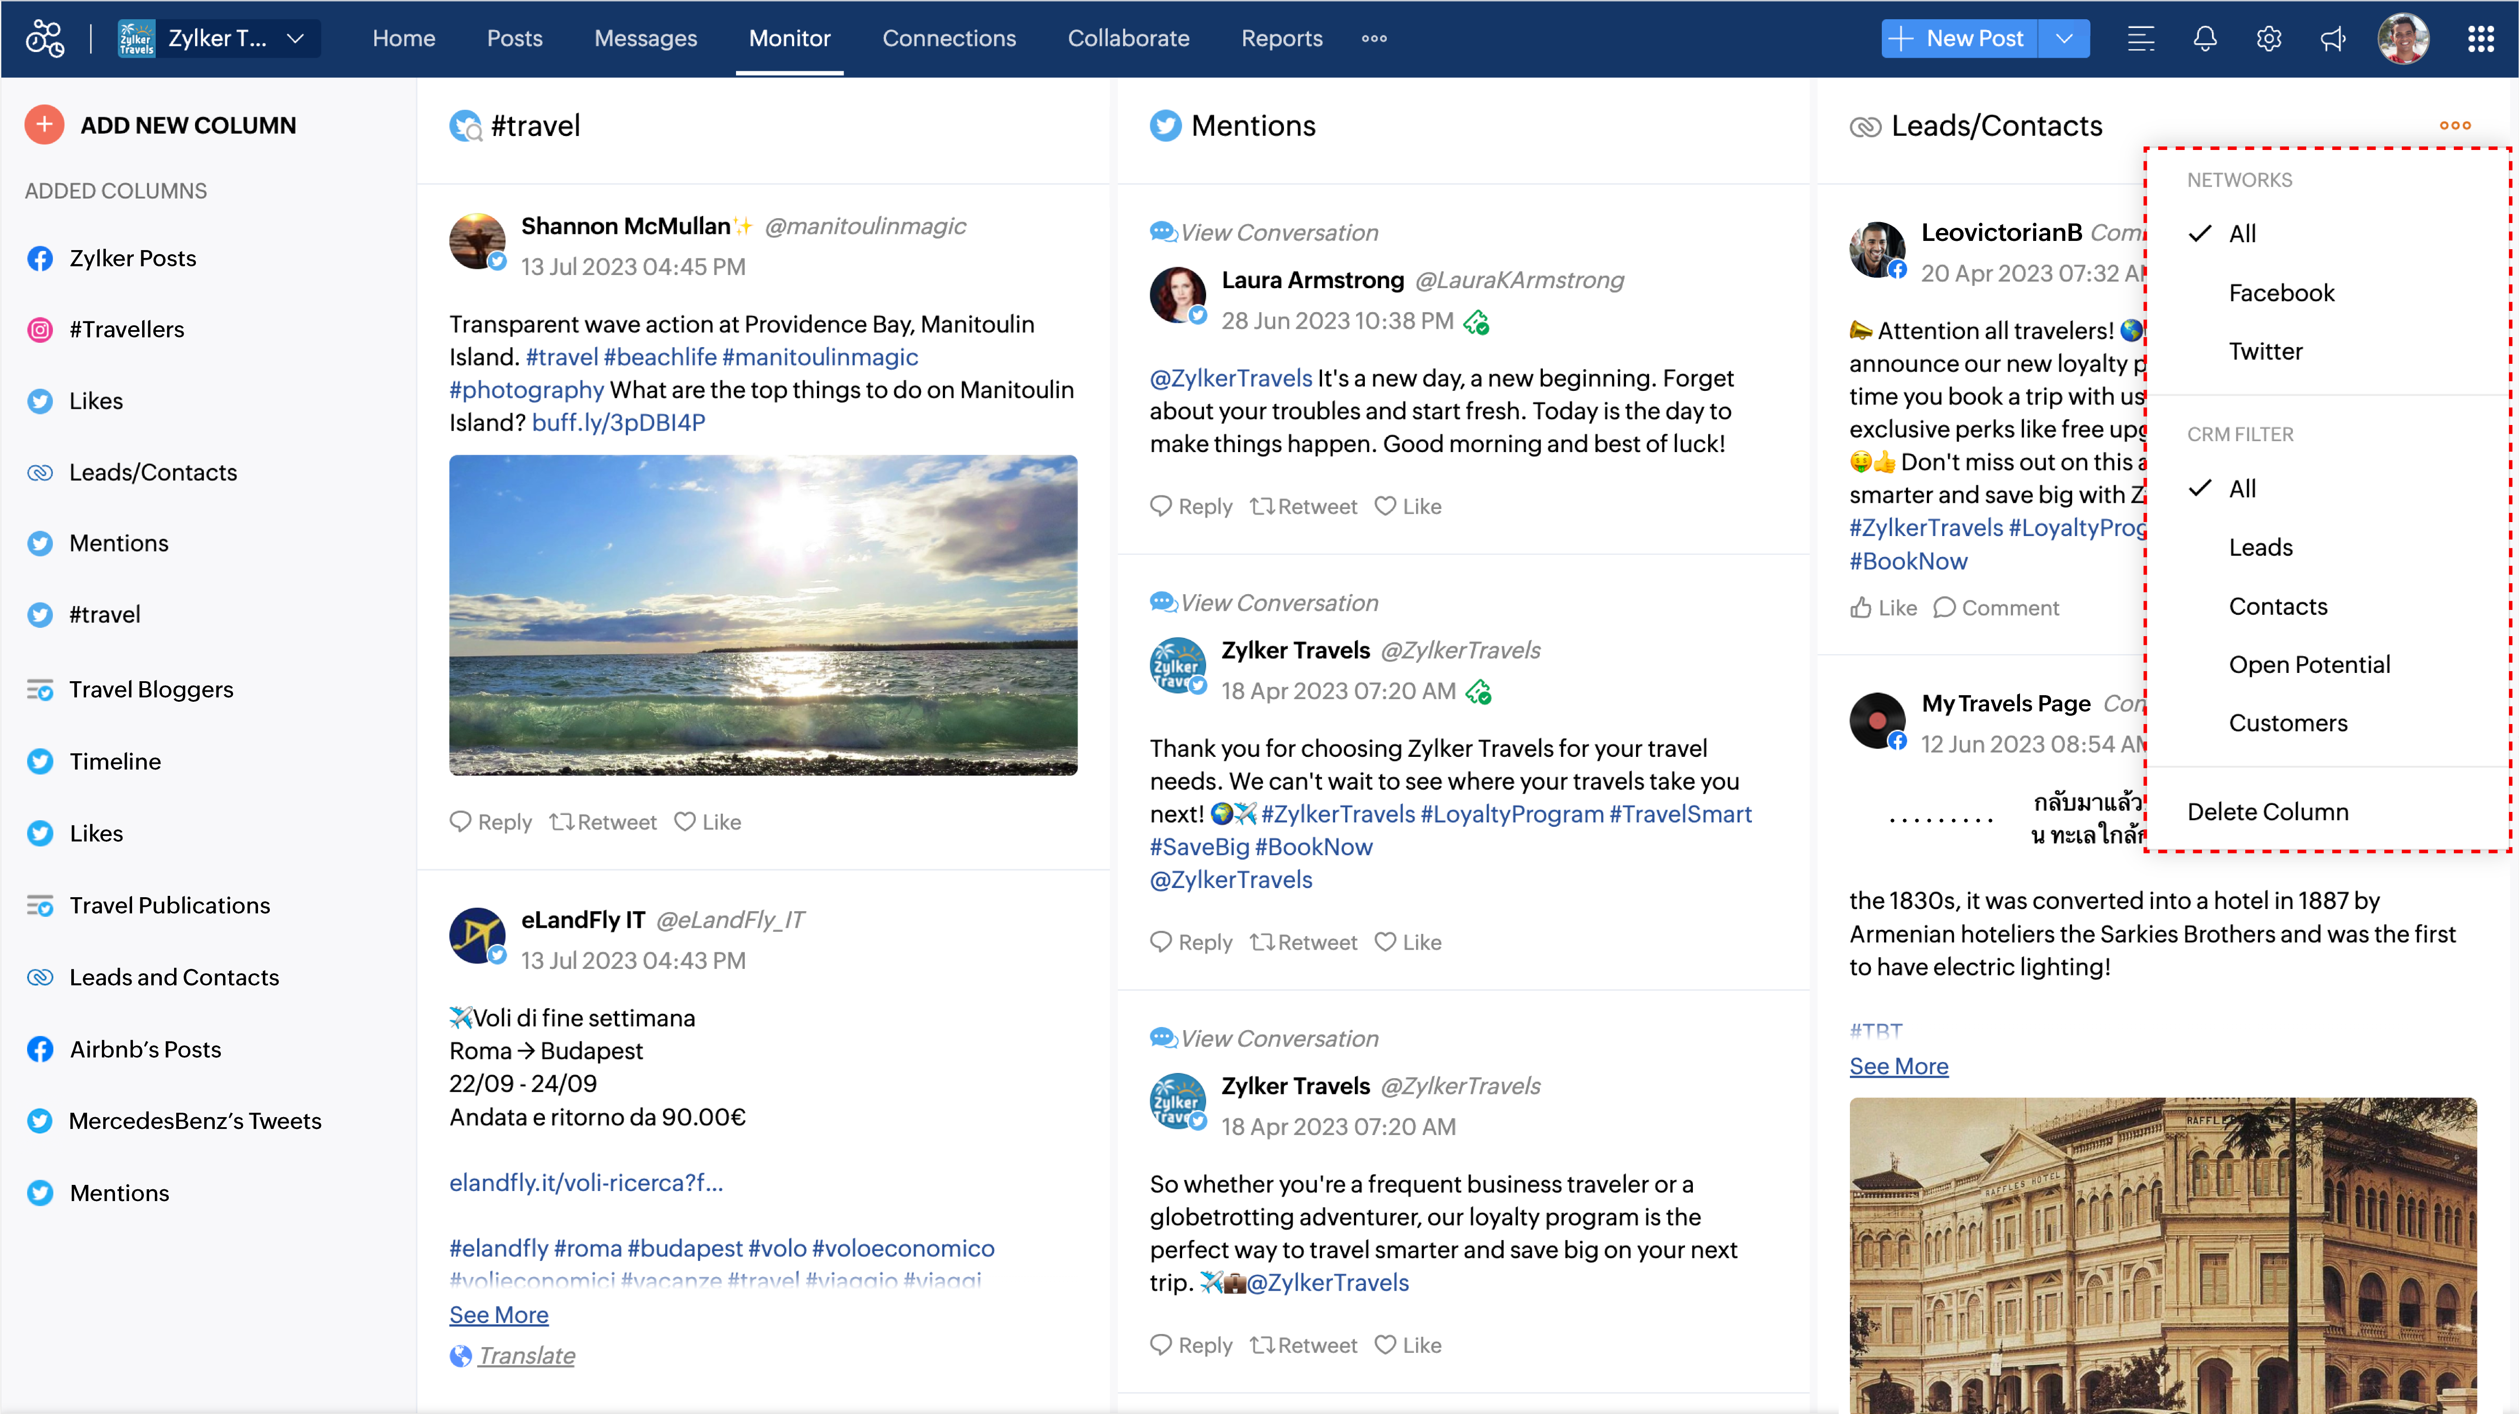
Task: Select Timeline column in sidebar
Action: (x=115, y=761)
